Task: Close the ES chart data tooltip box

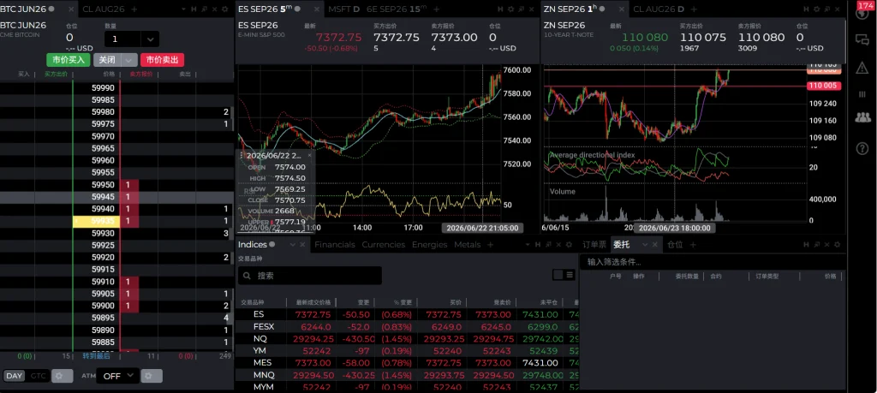Action: click(308, 156)
